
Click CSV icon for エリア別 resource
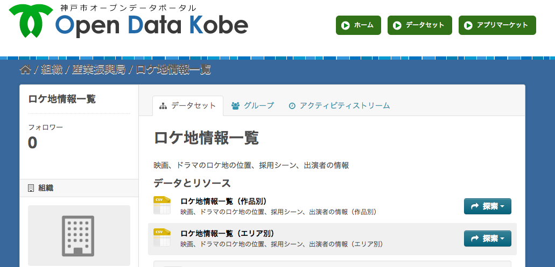point(162,237)
